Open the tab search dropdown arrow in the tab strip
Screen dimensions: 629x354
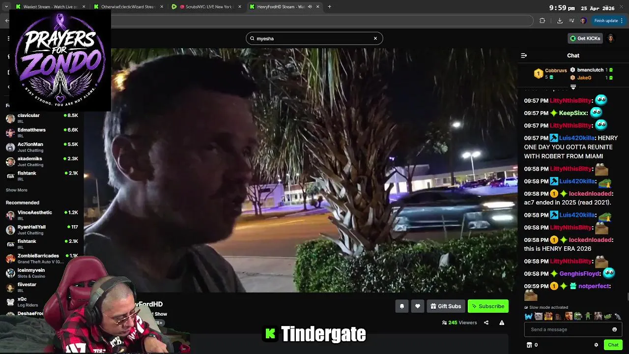pyautogui.click(x=7, y=7)
